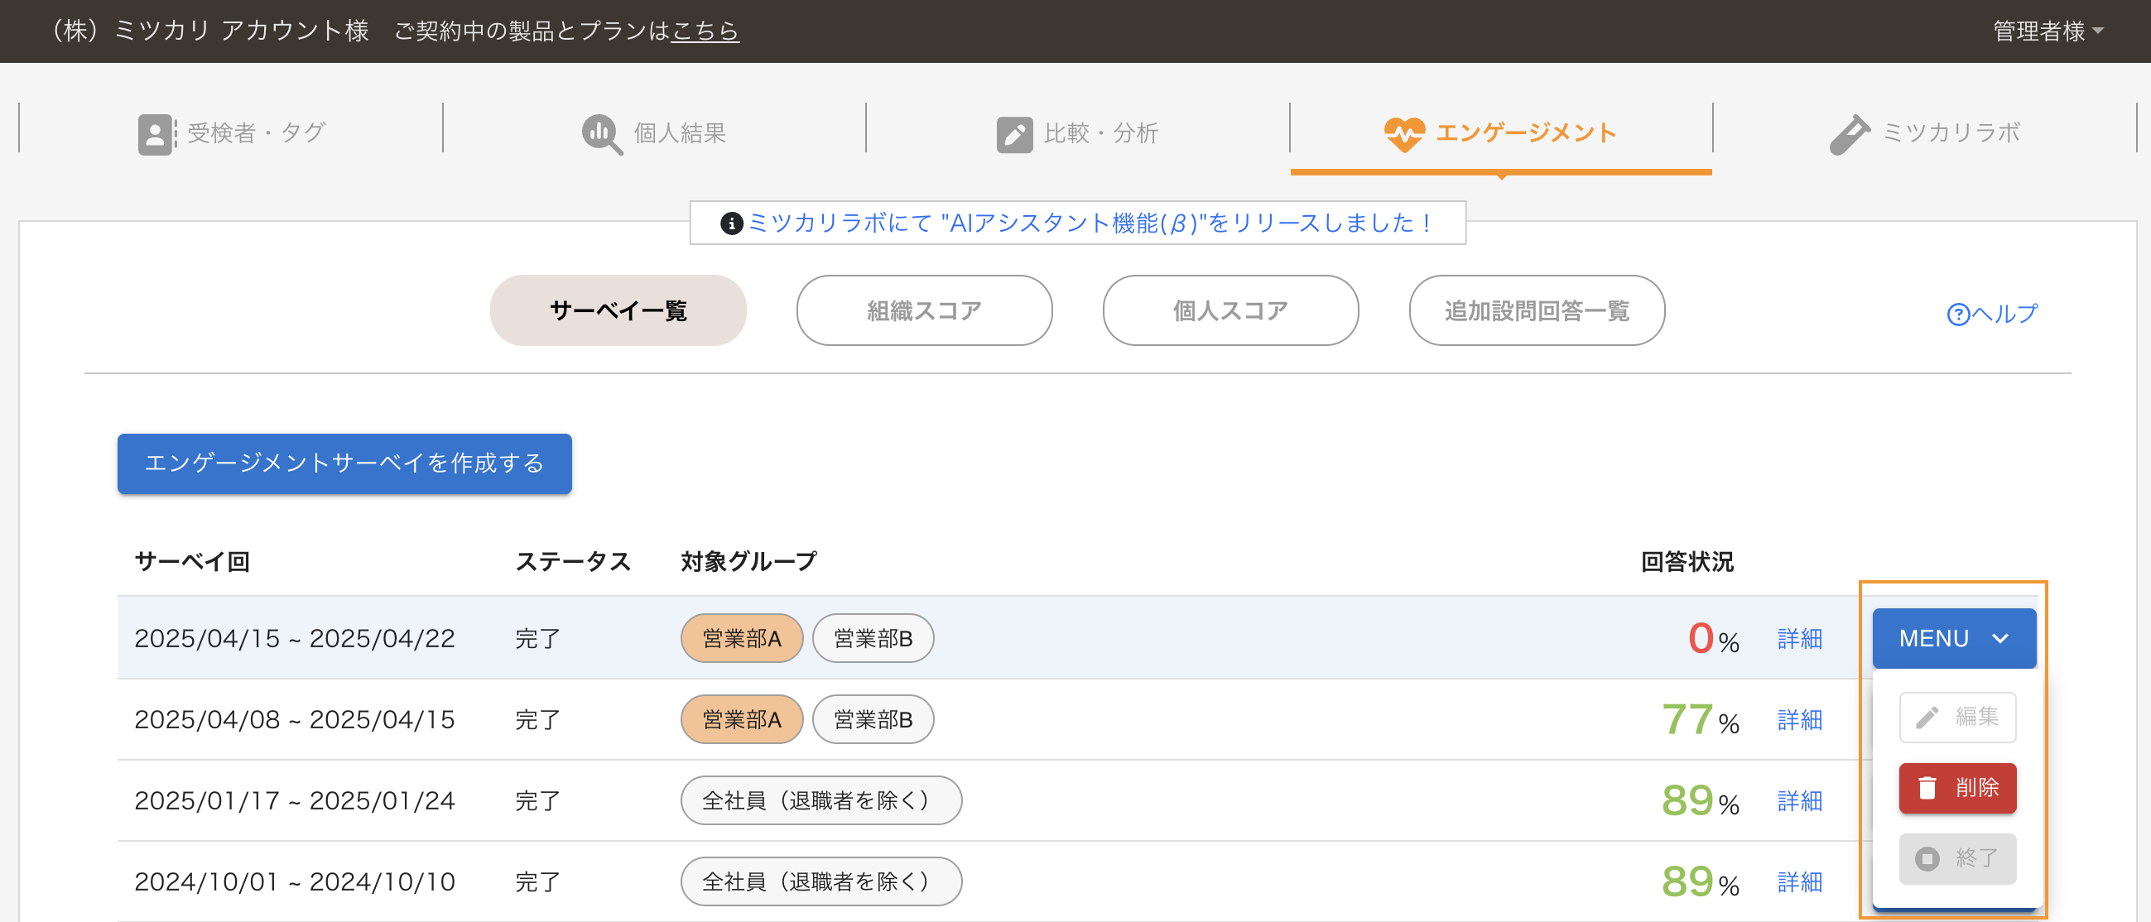Click 営業部A tag in the first survey row

tap(742, 638)
